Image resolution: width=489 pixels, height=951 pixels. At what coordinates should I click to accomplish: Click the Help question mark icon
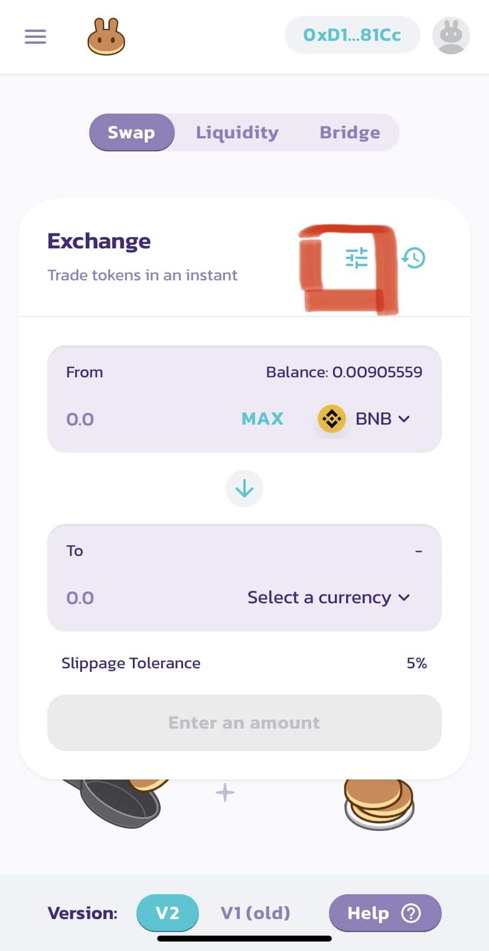[411, 913]
